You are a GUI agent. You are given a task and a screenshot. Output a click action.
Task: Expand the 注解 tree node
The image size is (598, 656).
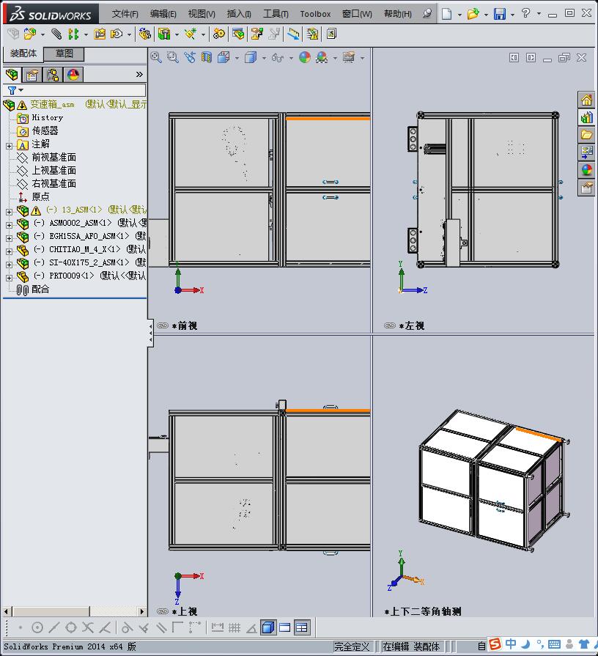point(10,146)
